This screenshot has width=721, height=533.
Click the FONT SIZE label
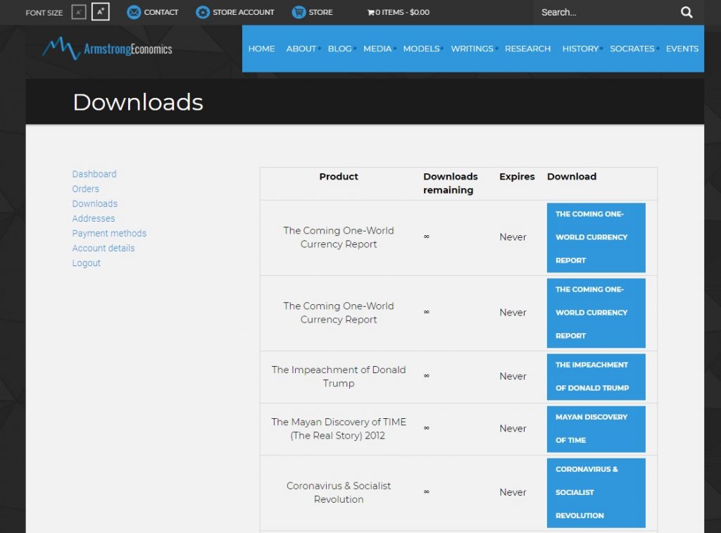click(x=44, y=13)
